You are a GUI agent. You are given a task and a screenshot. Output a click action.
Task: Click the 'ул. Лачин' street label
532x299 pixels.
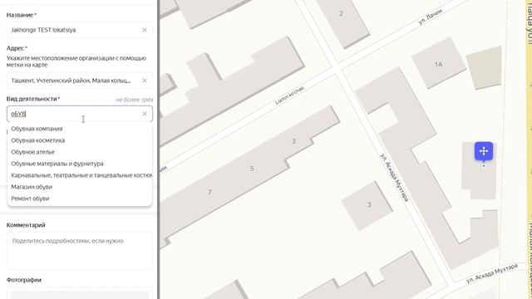click(x=431, y=17)
